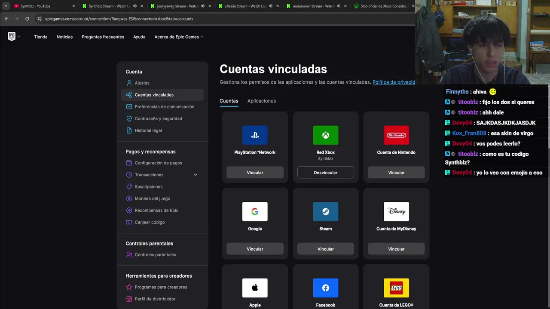This screenshot has width=550, height=309.
Task: Click the Transacciones clock icon
Action: [x=129, y=175]
